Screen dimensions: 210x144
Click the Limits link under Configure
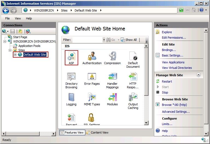pos(167,124)
